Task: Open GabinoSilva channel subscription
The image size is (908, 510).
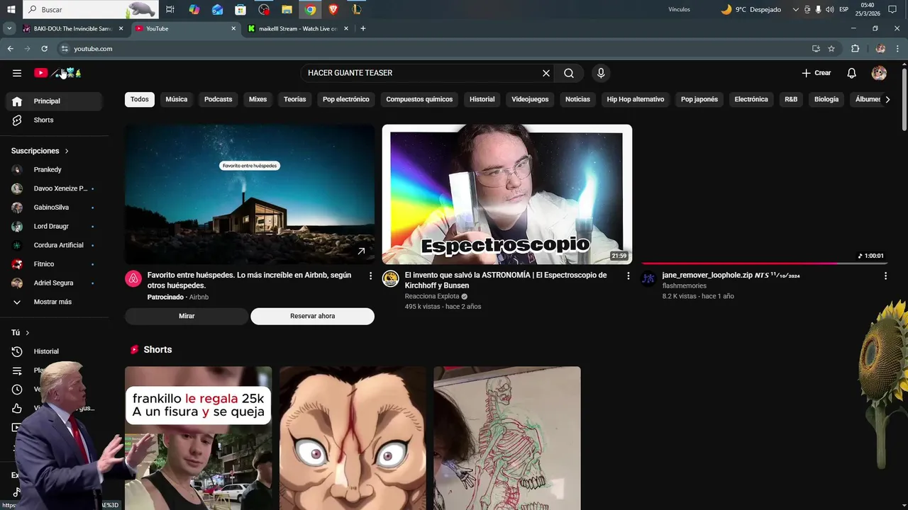Action: coord(54,208)
